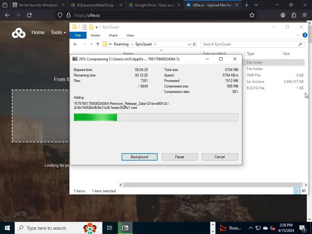This screenshot has width=312, height=234.
Task: Open the network tray icon
Action: 258,228
